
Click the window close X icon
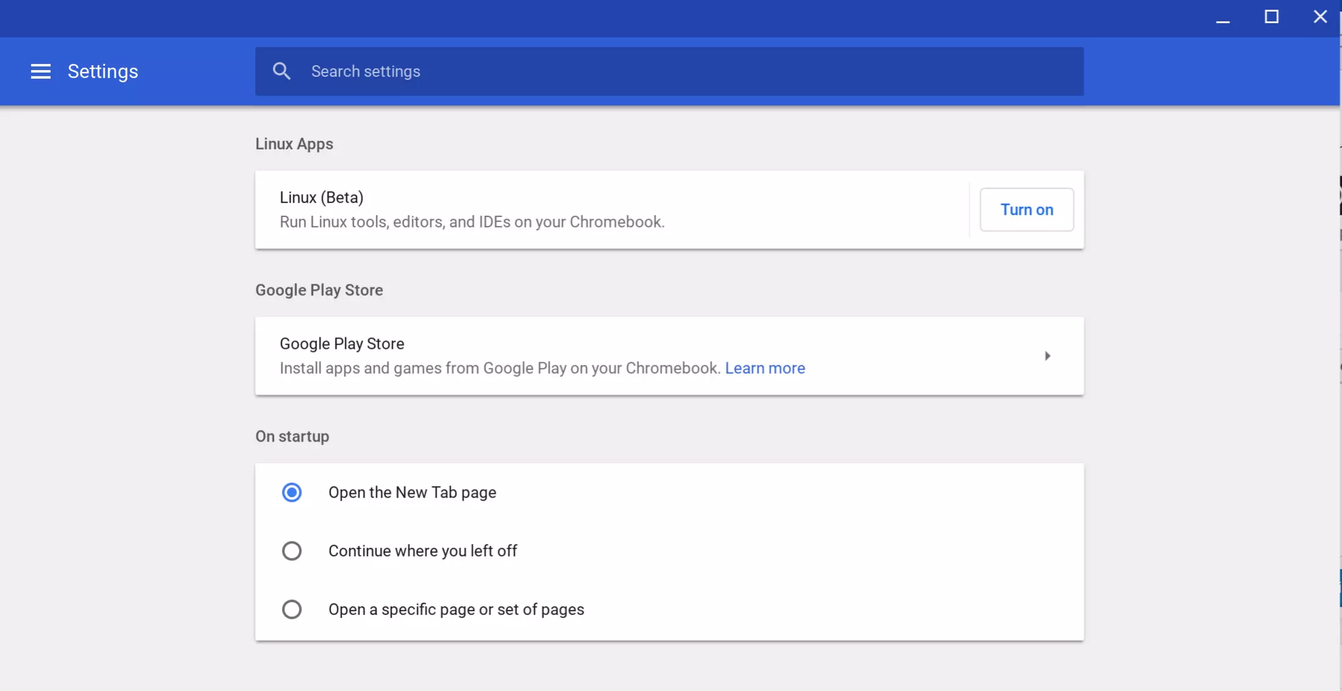point(1320,17)
